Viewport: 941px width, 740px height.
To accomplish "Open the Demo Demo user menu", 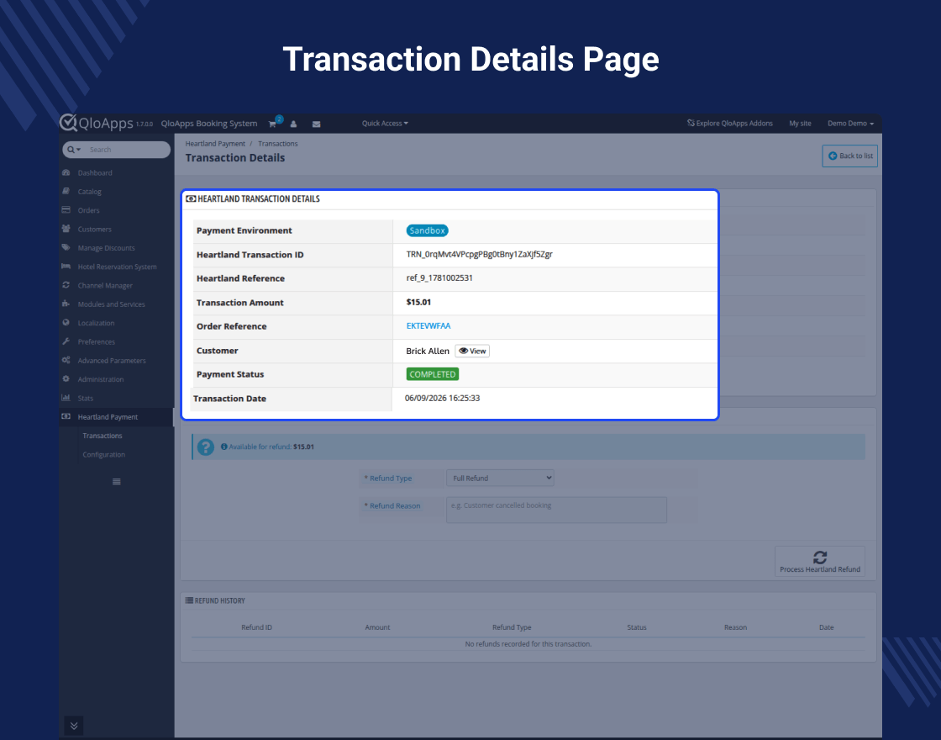I will click(850, 123).
